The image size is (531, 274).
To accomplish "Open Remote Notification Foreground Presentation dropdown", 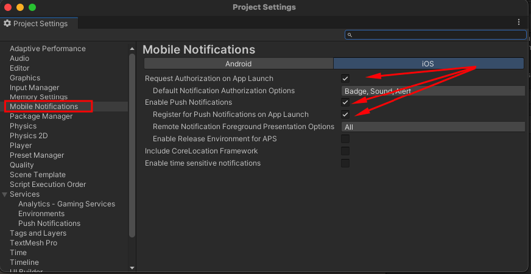I will (433, 127).
